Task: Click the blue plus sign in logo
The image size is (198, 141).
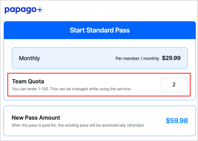Action: click(x=39, y=10)
